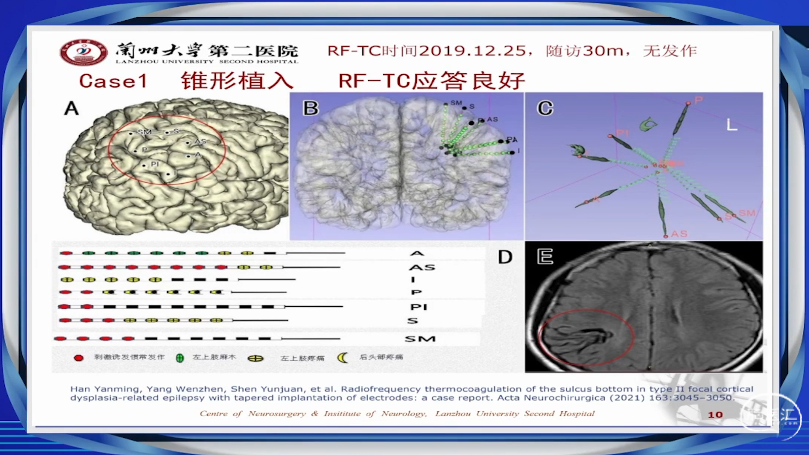Click the AS electrode row label

422,268
